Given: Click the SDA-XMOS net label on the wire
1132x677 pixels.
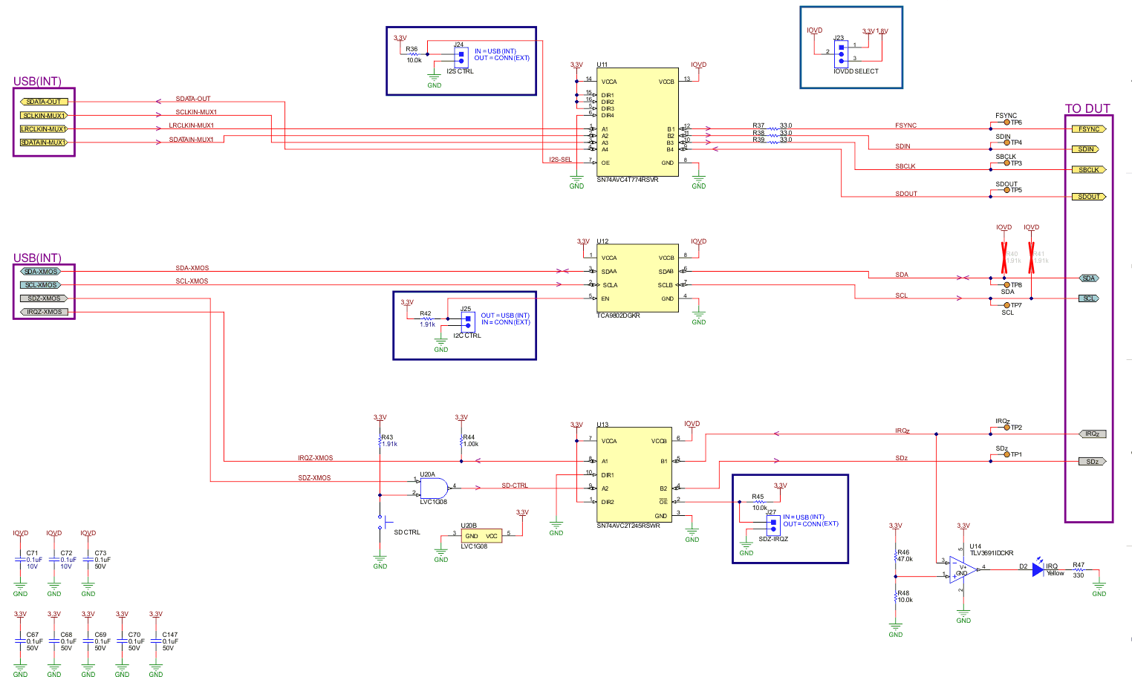Looking at the screenshot, I should [x=192, y=268].
